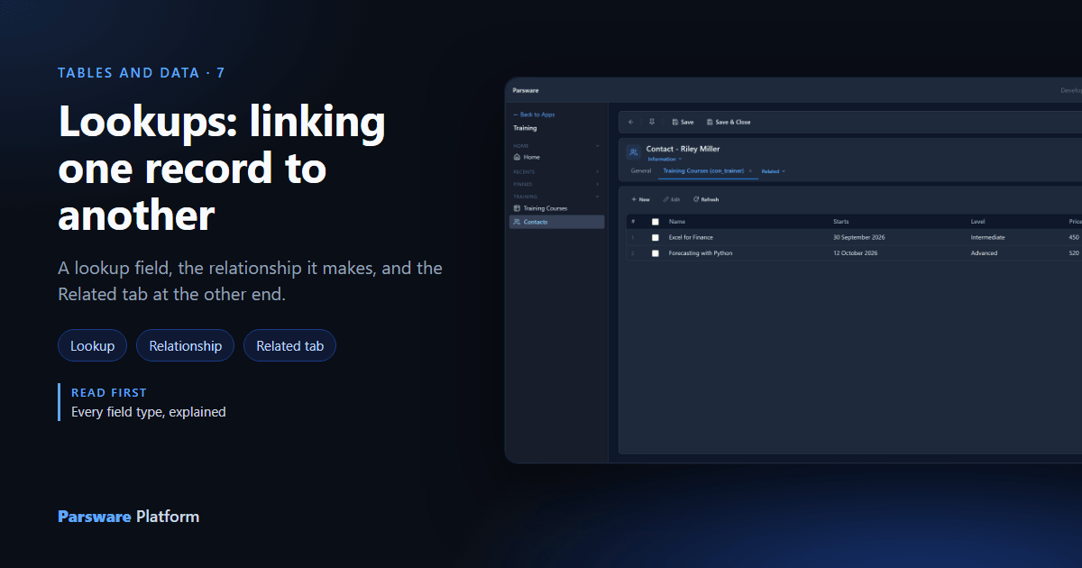
Task: Collapse the TRAINING section chevron in sidebar
Action: pyautogui.click(x=597, y=197)
